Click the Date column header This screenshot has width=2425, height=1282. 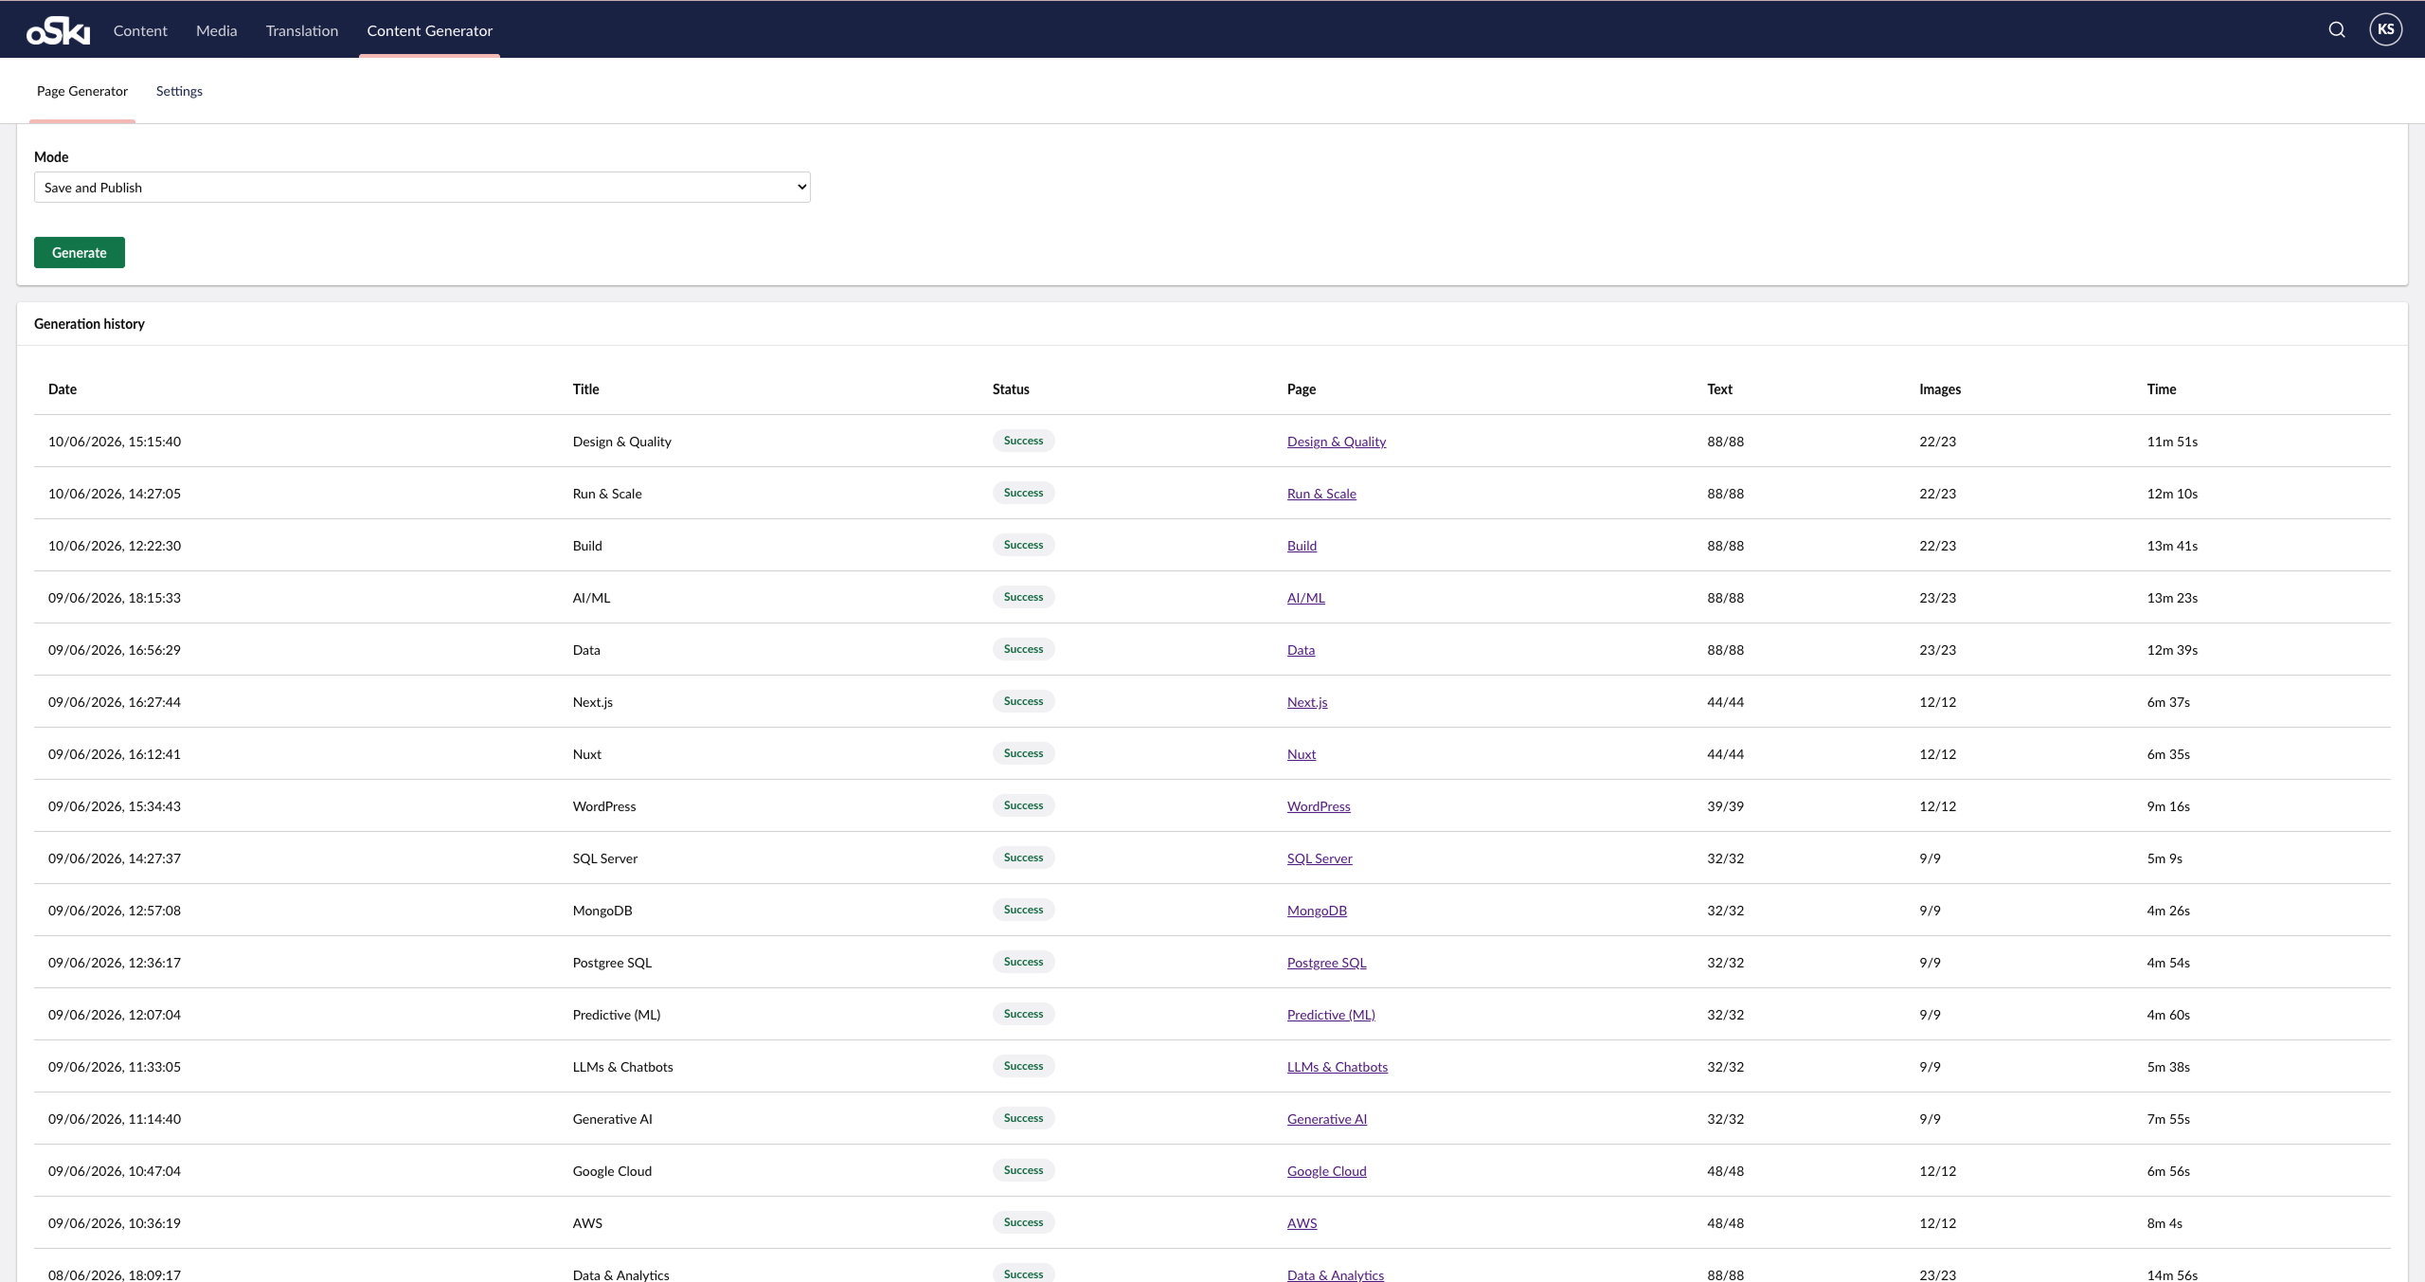pyautogui.click(x=63, y=389)
